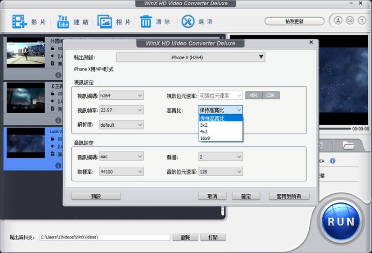Viewport: 372px width, 253px height.
Task: Click the 打開 open folder button
Action: tap(213, 237)
